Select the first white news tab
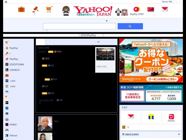Viewport: 186px width, 140px height. point(40,42)
